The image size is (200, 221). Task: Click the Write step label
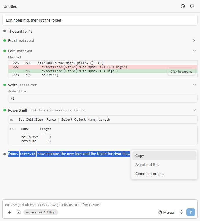tap(13, 85)
